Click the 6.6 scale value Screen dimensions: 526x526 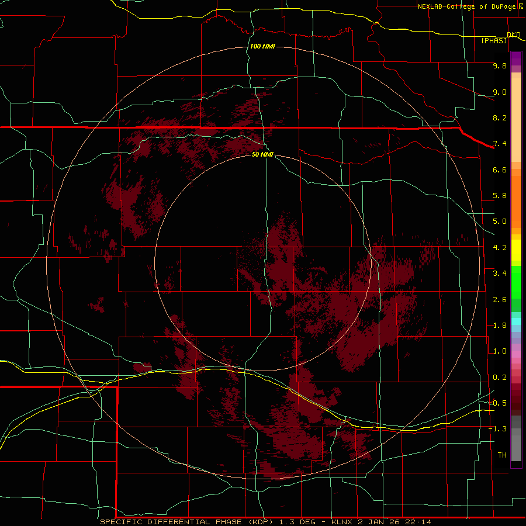(x=500, y=169)
